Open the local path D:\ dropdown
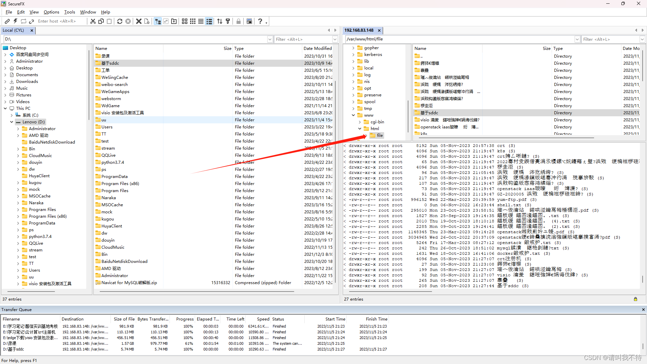Image resolution: width=647 pixels, height=364 pixels. click(270, 39)
